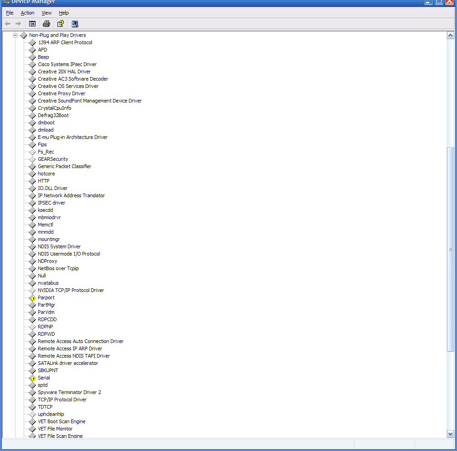Image resolution: width=457 pixels, height=451 pixels.
Task: Select 1394 ARP Client Protocol entry
Action: (x=65, y=42)
